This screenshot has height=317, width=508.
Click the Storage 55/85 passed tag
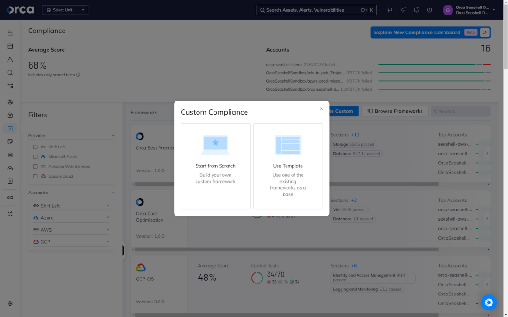(x=353, y=144)
